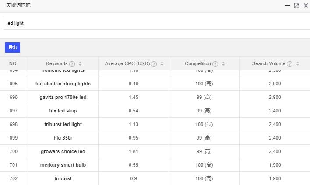
Task: Maximize the 关键词挖掘 panel
Action: (x=296, y=6)
